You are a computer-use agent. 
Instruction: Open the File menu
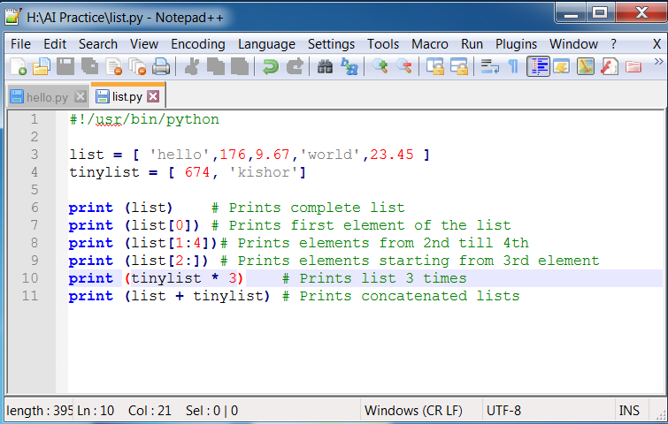click(20, 44)
